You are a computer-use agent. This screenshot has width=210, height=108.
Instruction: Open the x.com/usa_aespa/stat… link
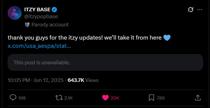tap(39, 46)
